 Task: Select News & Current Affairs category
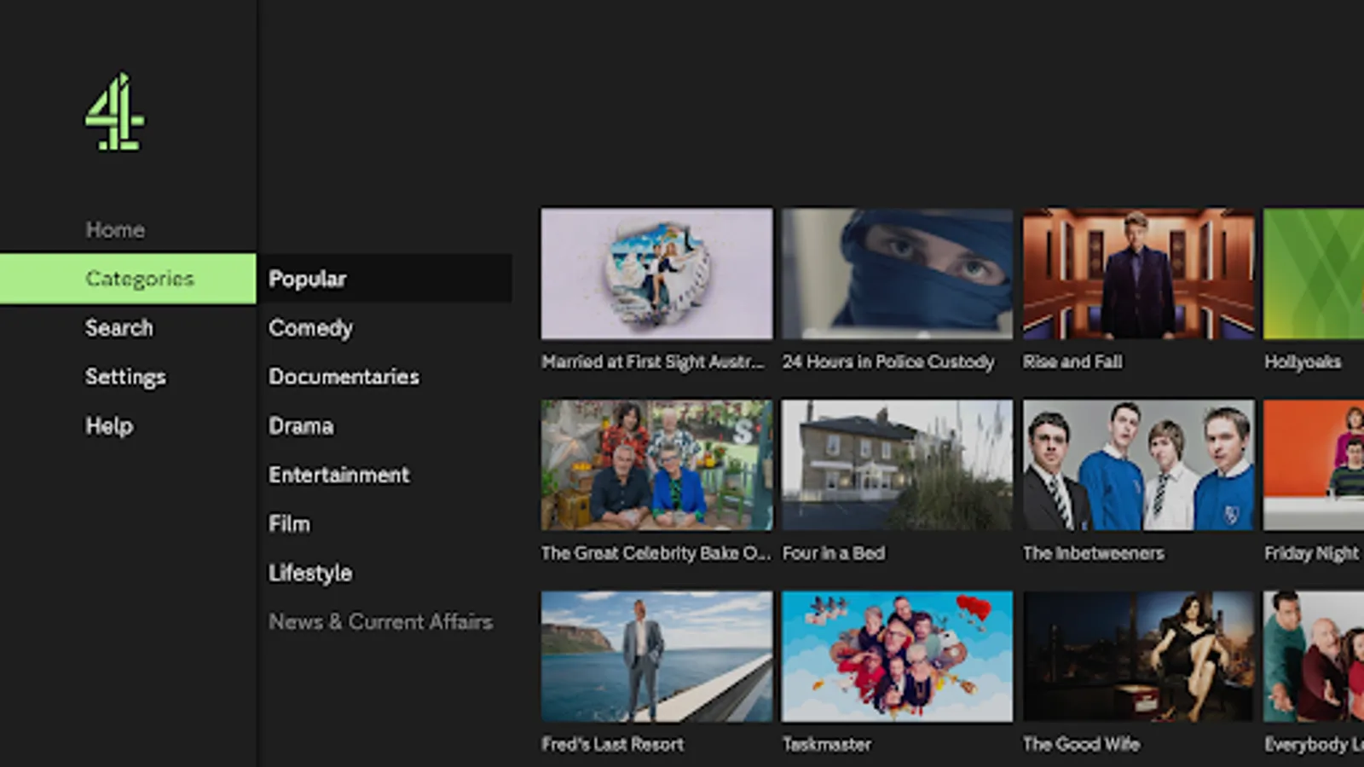click(380, 622)
